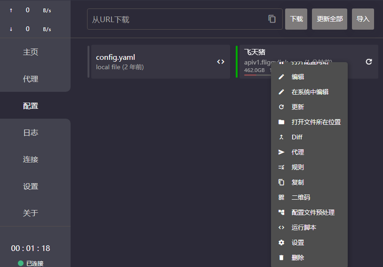This screenshot has width=383, height=267.
Task: Click code brackets icon beside 运行脚本
Action: pyautogui.click(x=281, y=227)
